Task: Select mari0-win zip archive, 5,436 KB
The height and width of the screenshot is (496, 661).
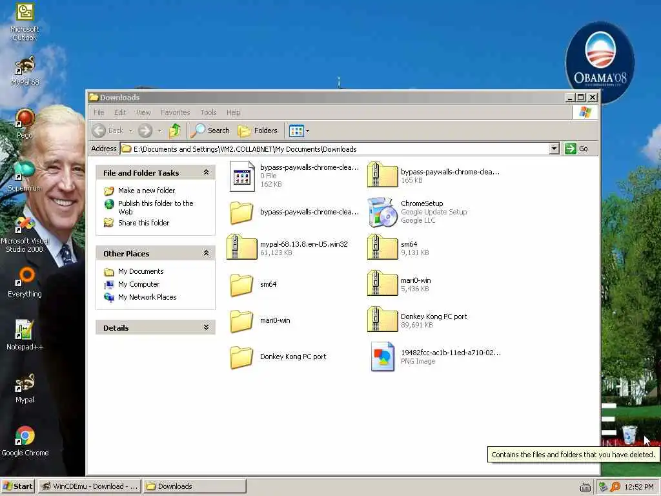Action: tap(399, 285)
